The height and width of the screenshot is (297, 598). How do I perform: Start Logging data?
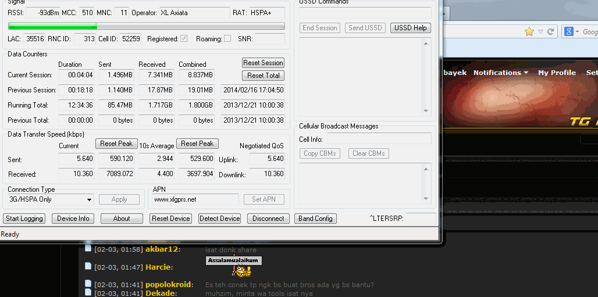(x=24, y=219)
